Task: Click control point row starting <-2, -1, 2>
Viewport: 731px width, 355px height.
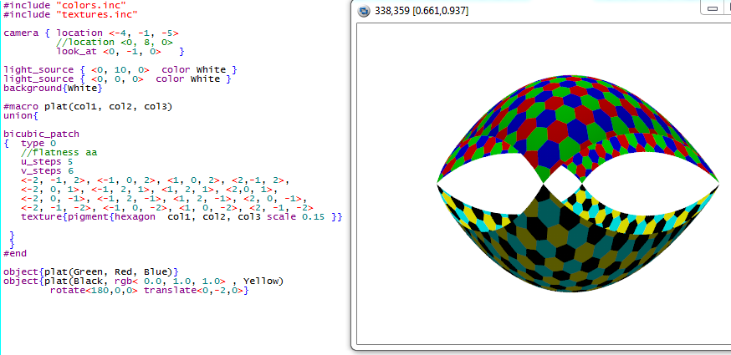Action: tap(156, 180)
